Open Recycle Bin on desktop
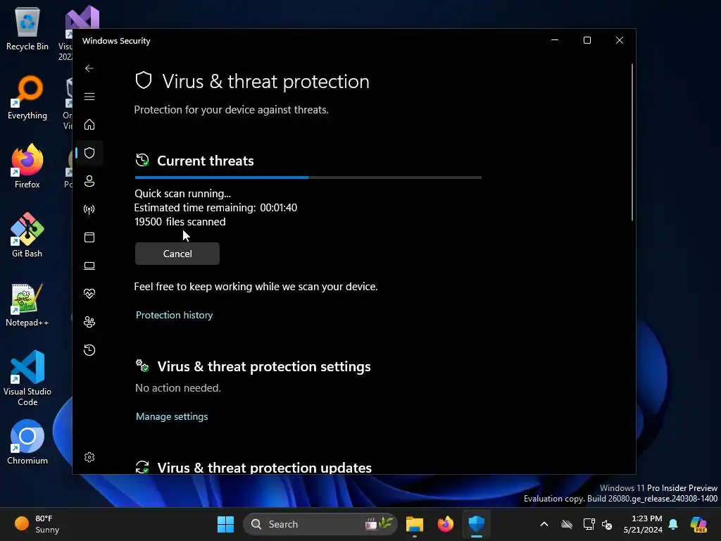This screenshot has width=721, height=541. point(27,28)
